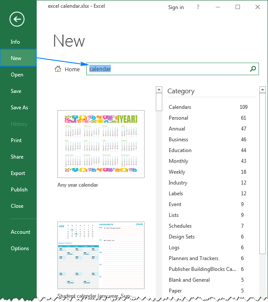This screenshot has height=302, width=268.
Task: Click the magnifier search icon
Action: (x=253, y=69)
